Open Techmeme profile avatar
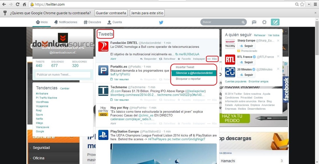 (103, 91)
